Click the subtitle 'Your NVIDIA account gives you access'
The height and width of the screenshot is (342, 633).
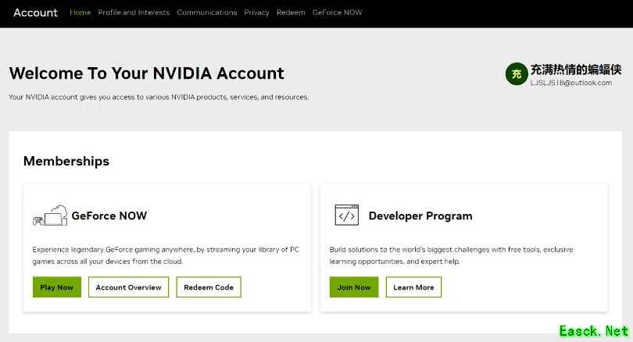[159, 97]
